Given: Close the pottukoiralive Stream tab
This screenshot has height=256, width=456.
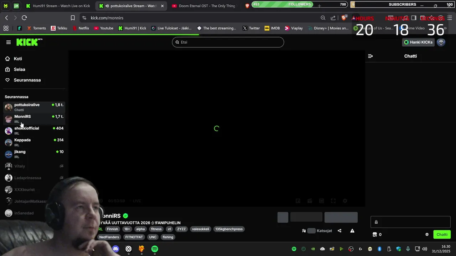Looking at the screenshot, I should 162,6.
